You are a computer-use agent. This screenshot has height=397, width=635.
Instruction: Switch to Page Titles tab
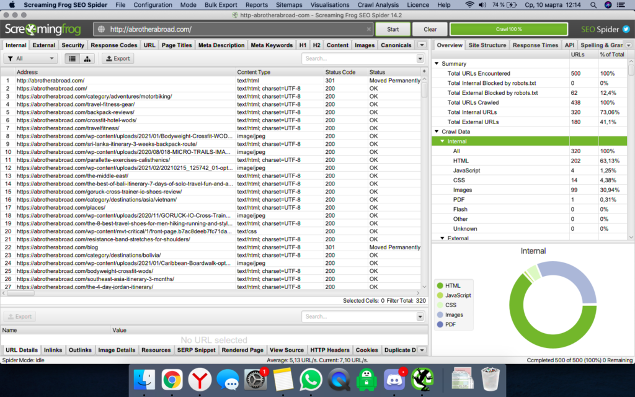tap(177, 45)
